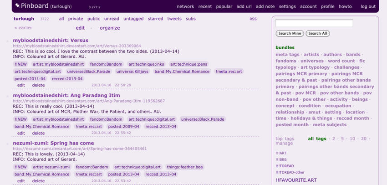
Task: Show starred bookmarks
Action: click(156, 19)
